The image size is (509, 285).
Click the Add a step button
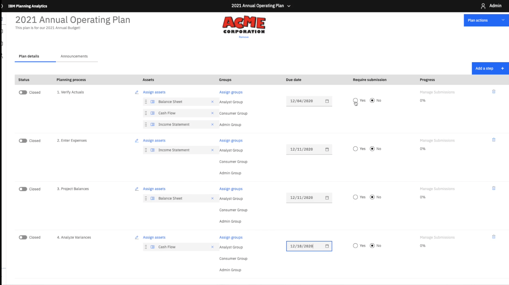click(490, 68)
